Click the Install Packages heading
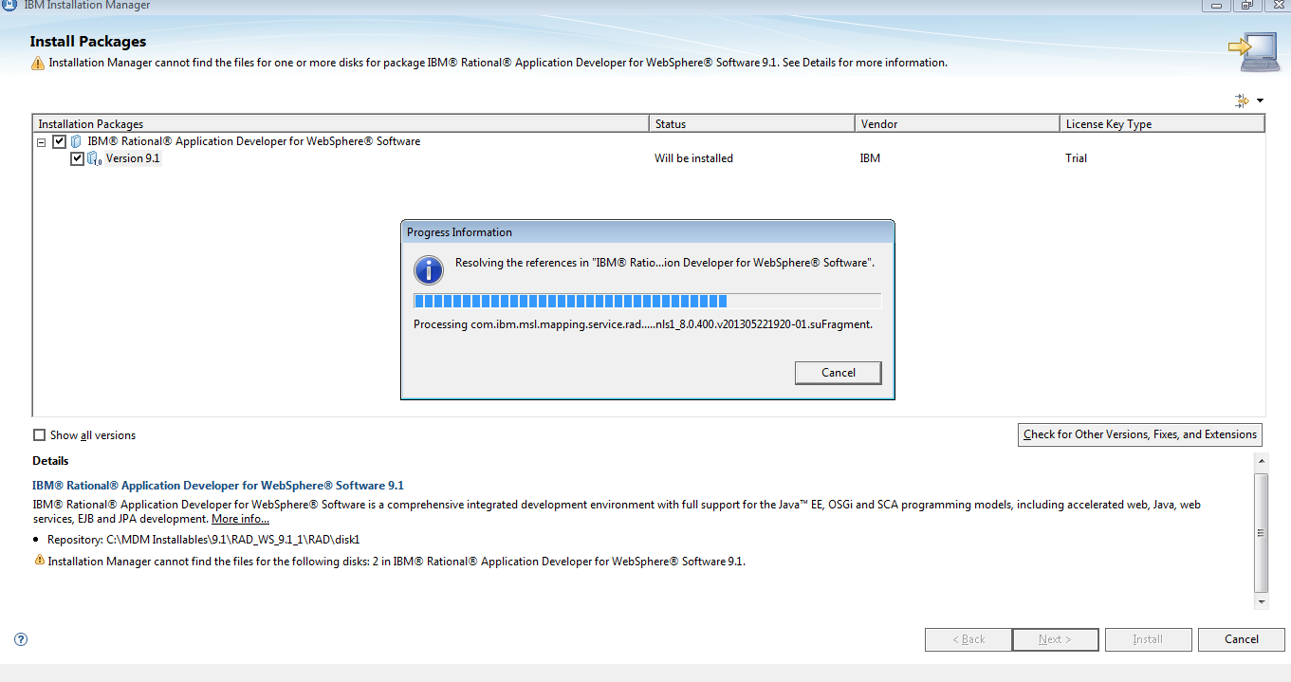This screenshot has height=682, width=1291. coord(88,42)
